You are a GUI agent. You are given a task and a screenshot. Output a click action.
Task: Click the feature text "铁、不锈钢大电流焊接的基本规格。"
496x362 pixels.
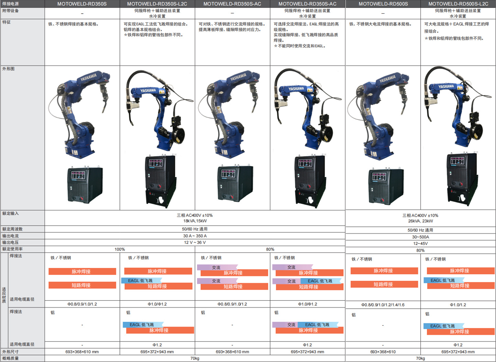point(381,24)
